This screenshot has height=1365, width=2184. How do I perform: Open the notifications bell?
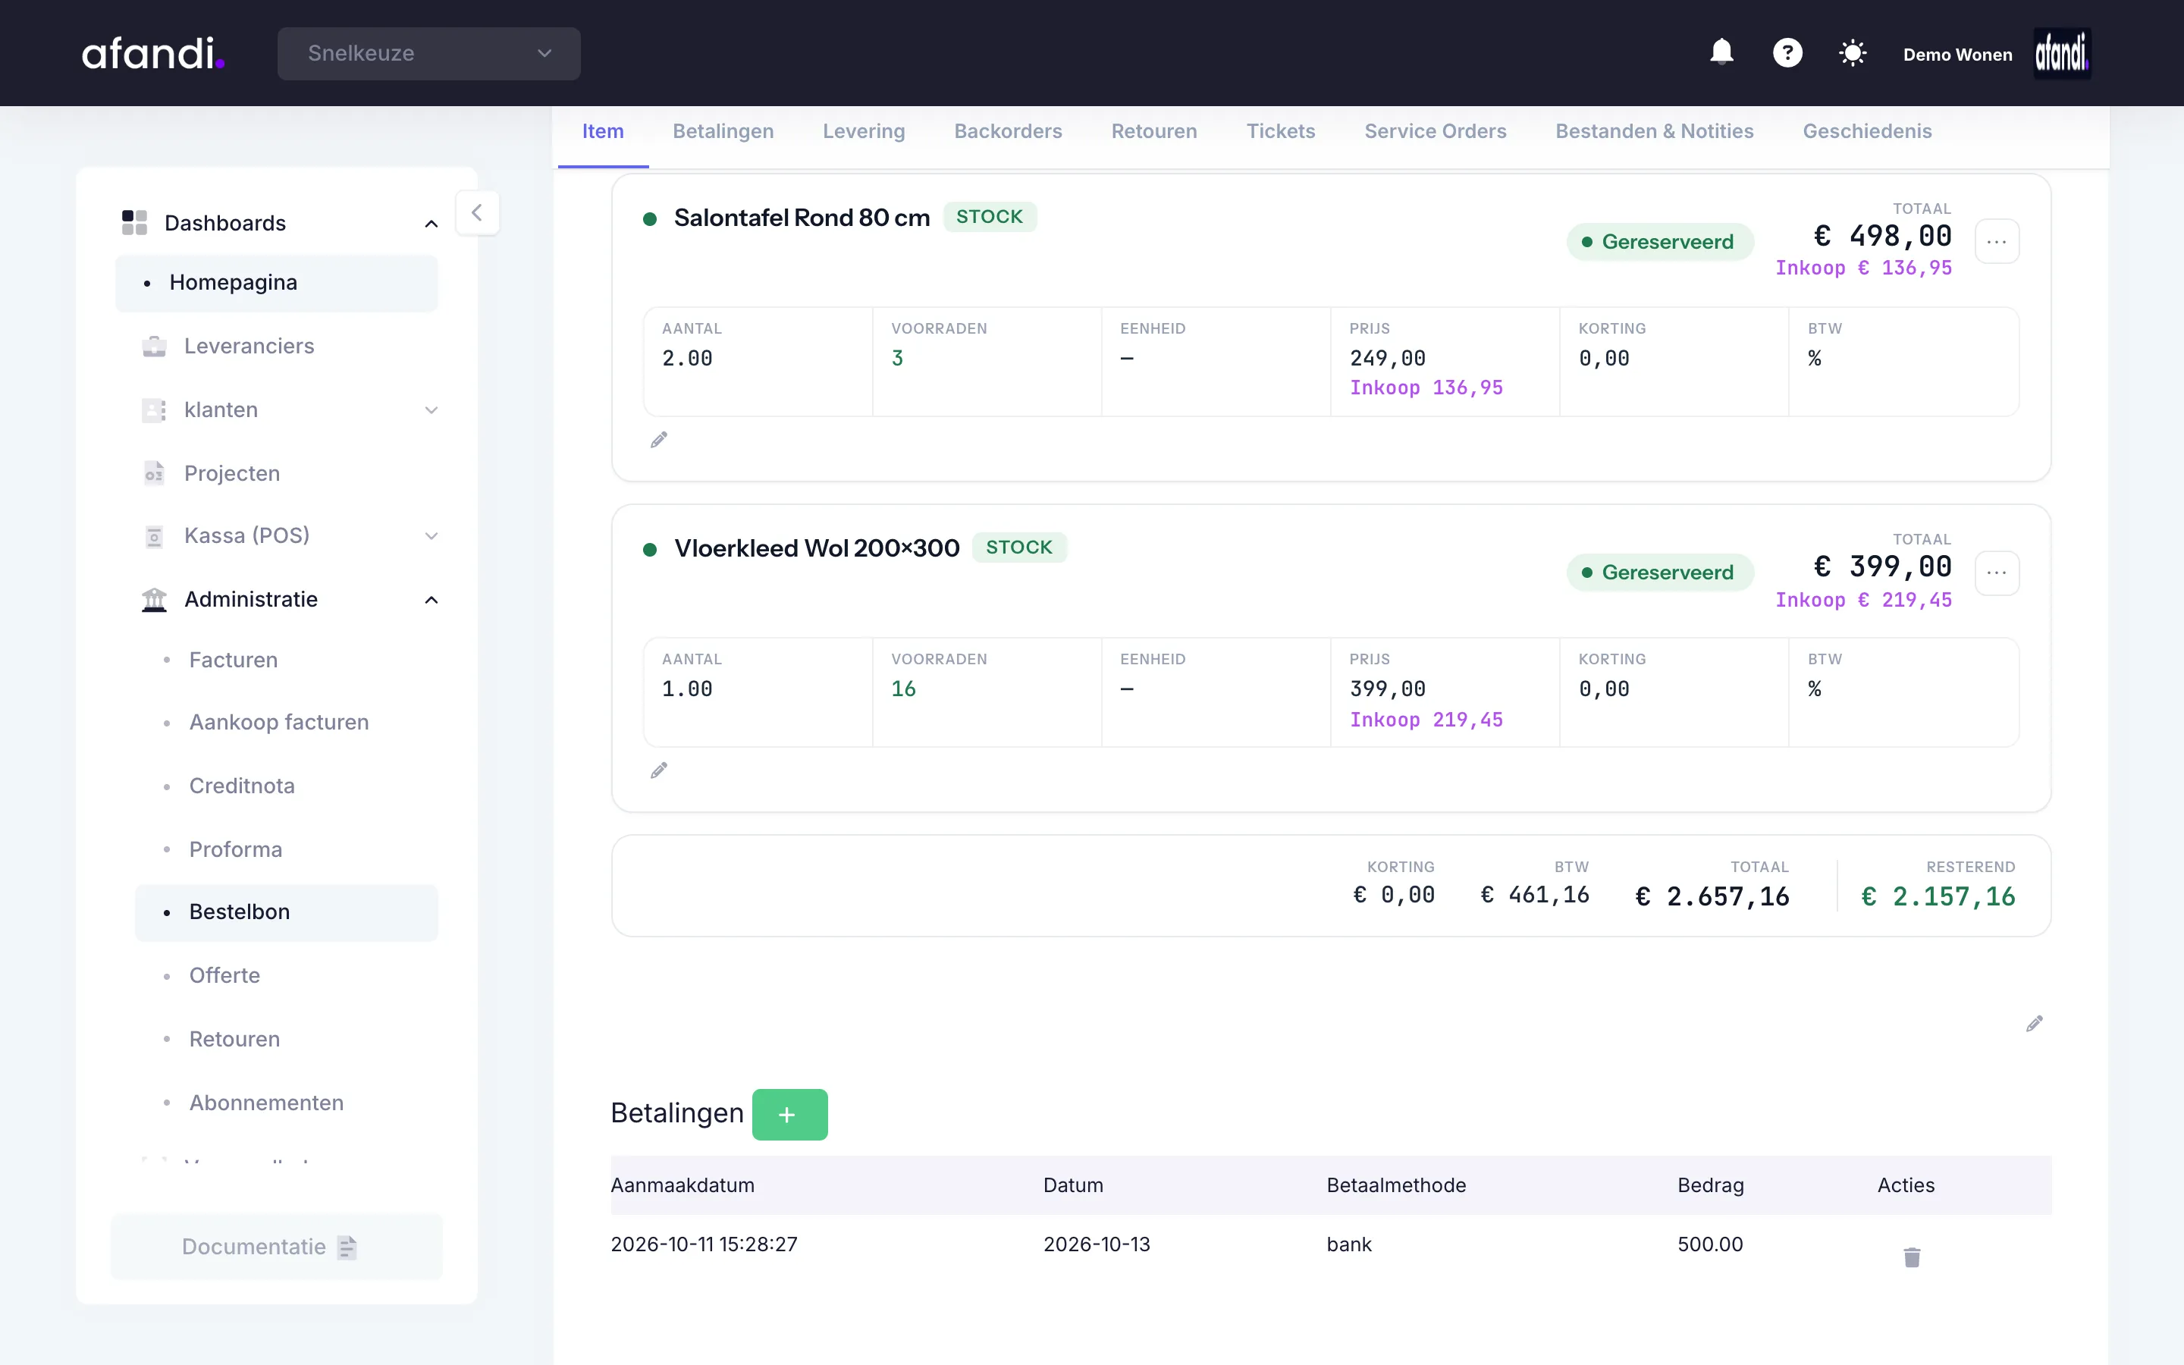point(1721,52)
